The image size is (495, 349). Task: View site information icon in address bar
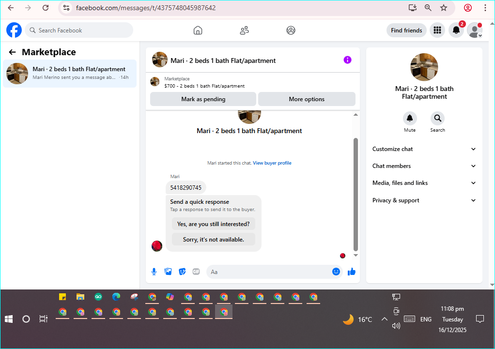point(66,8)
